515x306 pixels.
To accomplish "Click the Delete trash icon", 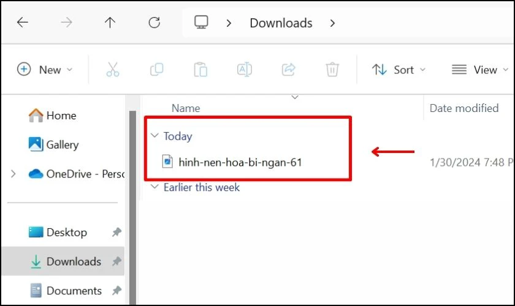I will (x=332, y=70).
